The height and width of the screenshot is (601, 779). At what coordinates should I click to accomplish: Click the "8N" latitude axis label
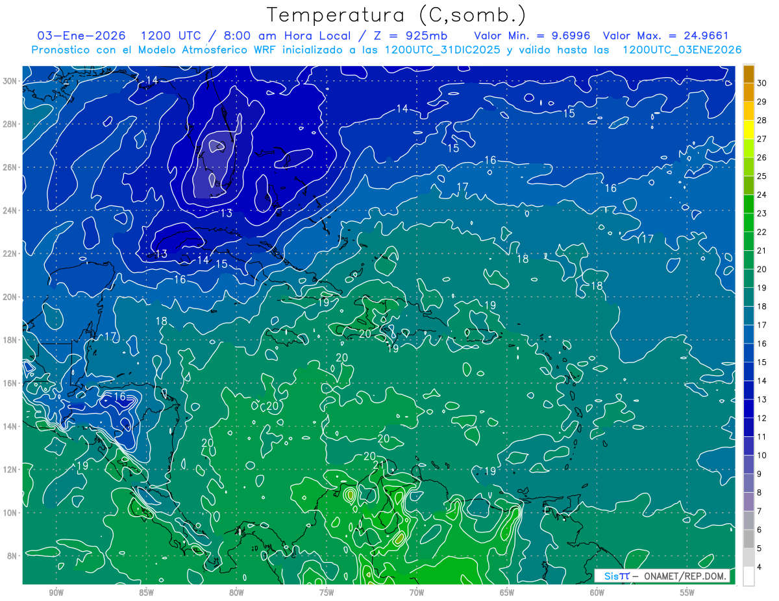[x=13, y=556]
